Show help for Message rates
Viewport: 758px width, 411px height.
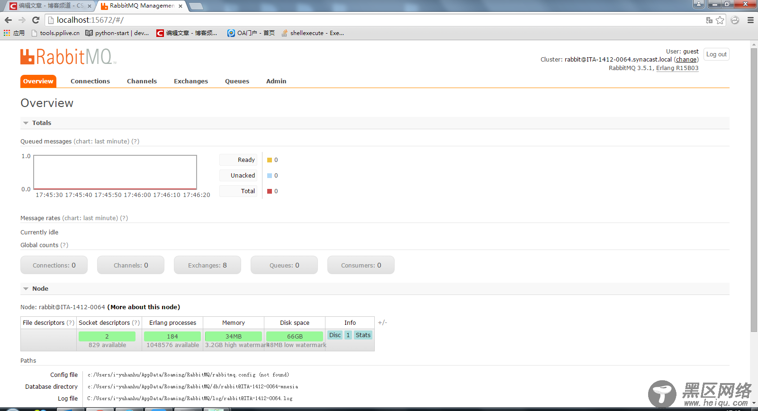pyautogui.click(x=124, y=218)
